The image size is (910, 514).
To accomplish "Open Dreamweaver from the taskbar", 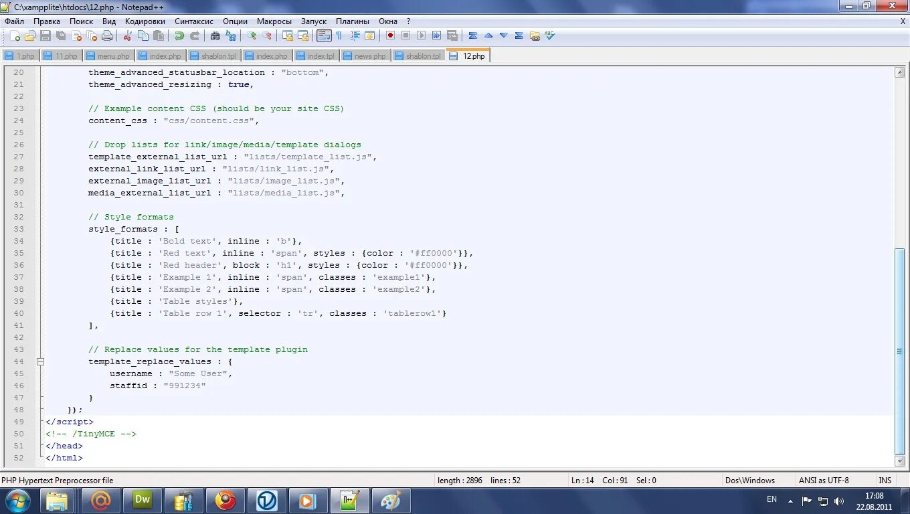I will (142, 501).
